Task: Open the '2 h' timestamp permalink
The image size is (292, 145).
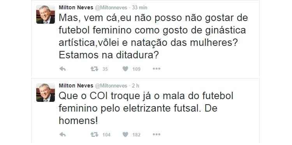Action: click(135, 86)
